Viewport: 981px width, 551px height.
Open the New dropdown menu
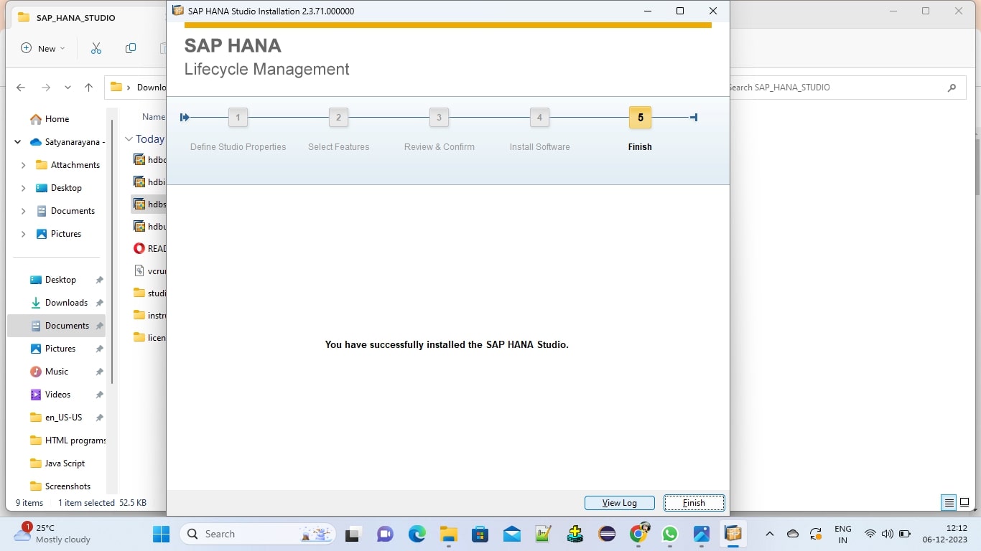point(42,48)
